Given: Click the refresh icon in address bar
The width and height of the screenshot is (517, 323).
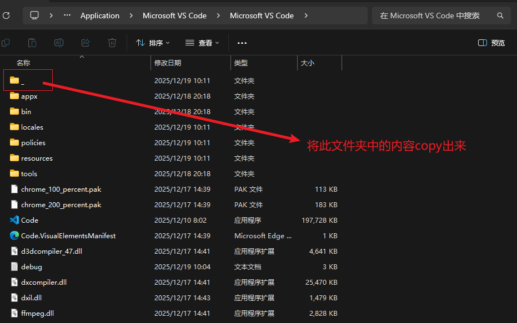Looking at the screenshot, I should click(x=6, y=16).
